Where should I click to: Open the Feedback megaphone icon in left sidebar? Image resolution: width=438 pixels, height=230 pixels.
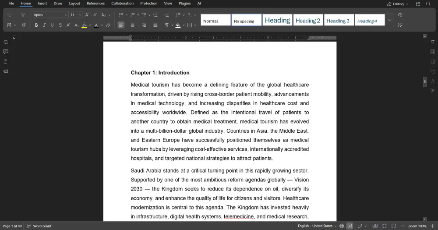[x=6, y=71]
